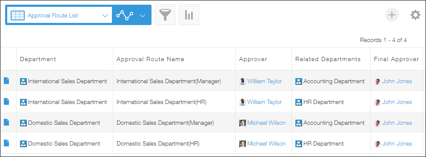Viewport: 426px width, 157px height.
Task: Open William Taylor link in International Sales Department(HR) row
Action: [x=264, y=102]
